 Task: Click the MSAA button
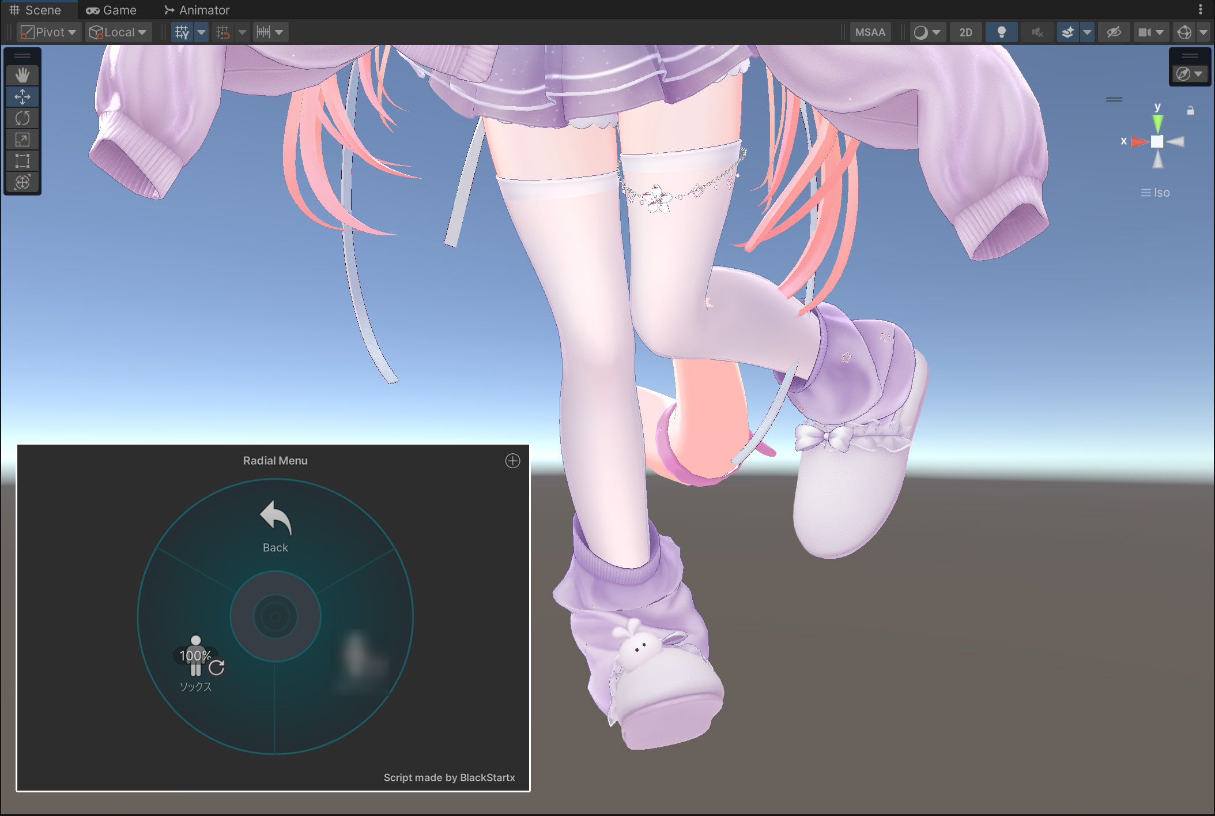[870, 32]
